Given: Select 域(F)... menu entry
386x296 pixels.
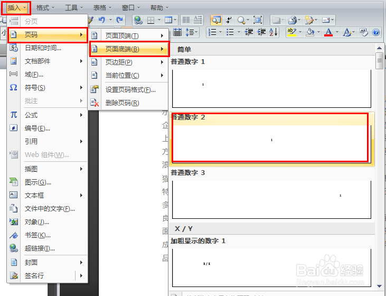Looking at the screenshot, I should [x=48, y=75].
